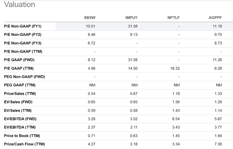Select the EV/EBITDA (FWD) row label
The width and height of the screenshot is (233, 149).
click(x=20, y=119)
